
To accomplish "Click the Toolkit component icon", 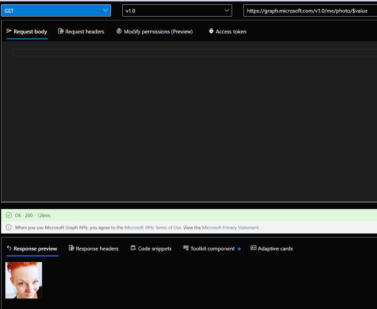I will [186, 248].
